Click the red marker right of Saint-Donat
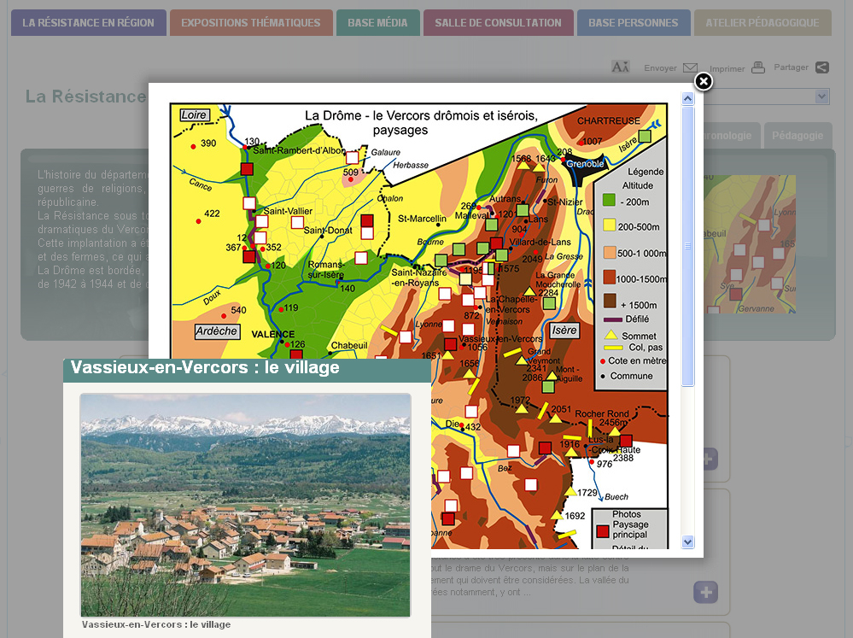Viewport: 853px width, 638px height. (367, 220)
